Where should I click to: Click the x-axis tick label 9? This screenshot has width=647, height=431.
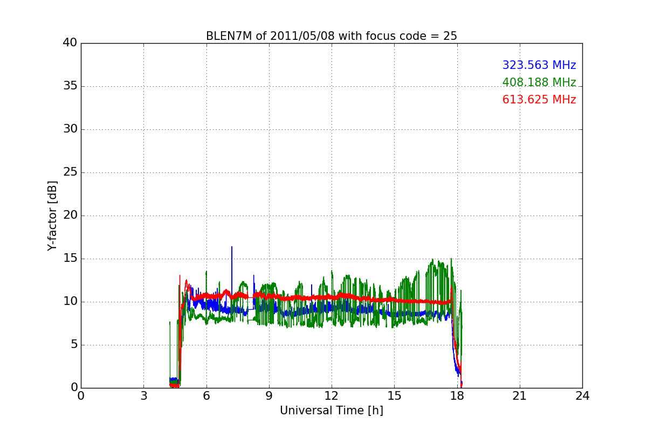(x=269, y=396)
